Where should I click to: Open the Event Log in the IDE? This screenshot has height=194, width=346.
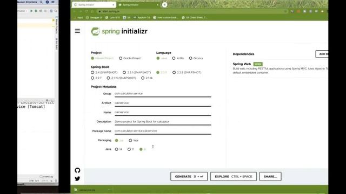tap(46, 177)
